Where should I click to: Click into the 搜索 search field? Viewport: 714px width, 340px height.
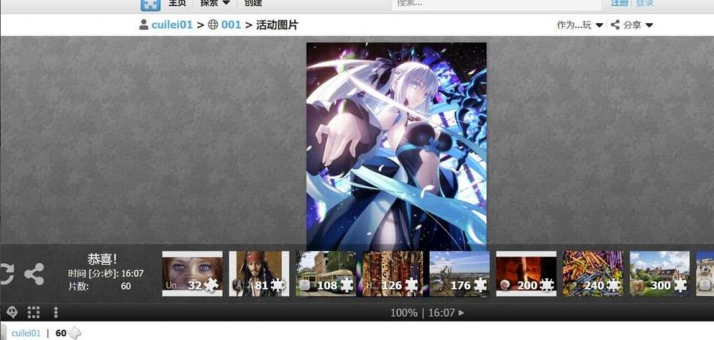click(496, 4)
